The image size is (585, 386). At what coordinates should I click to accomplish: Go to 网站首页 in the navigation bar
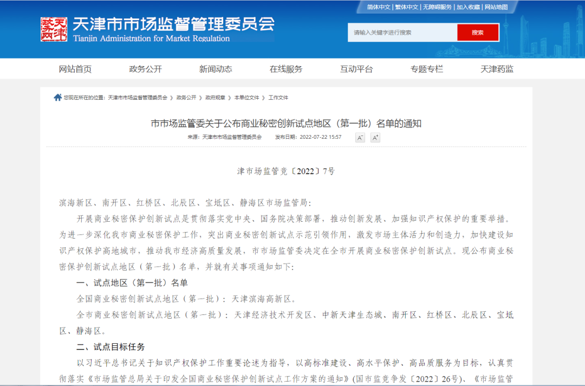pyautogui.click(x=74, y=68)
